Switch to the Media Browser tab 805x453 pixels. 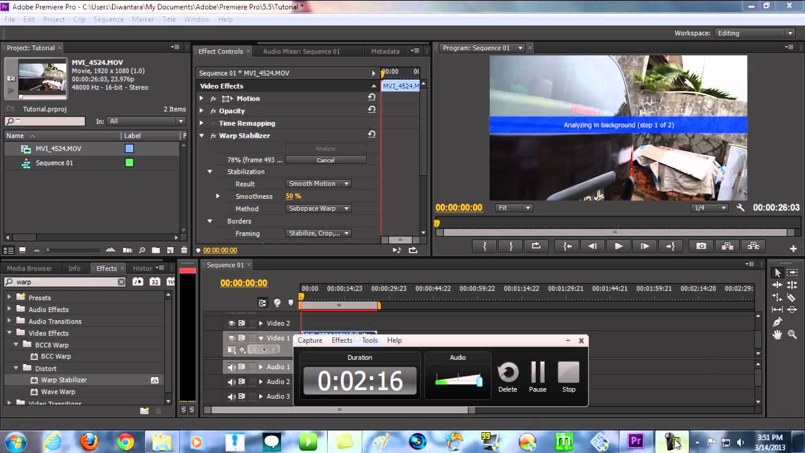coord(30,269)
